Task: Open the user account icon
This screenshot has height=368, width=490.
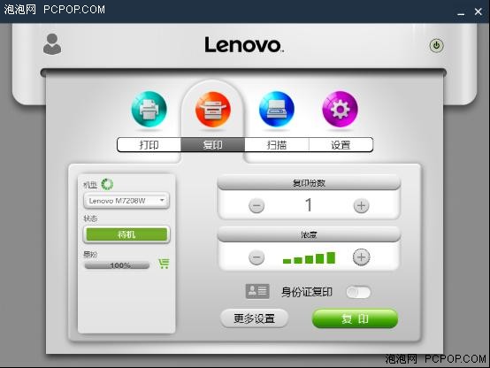Action: pos(52,44)
